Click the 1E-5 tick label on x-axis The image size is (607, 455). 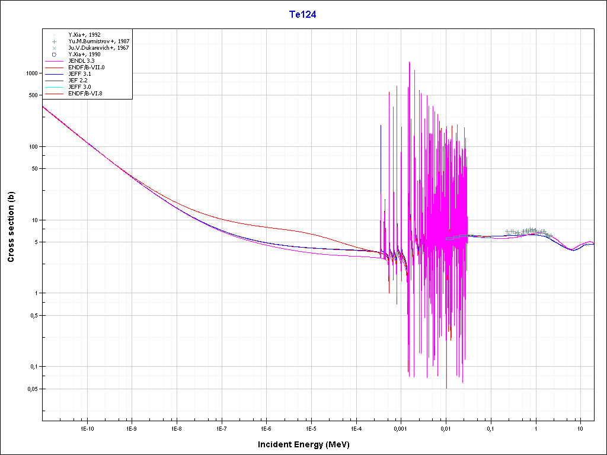point(311,428)
